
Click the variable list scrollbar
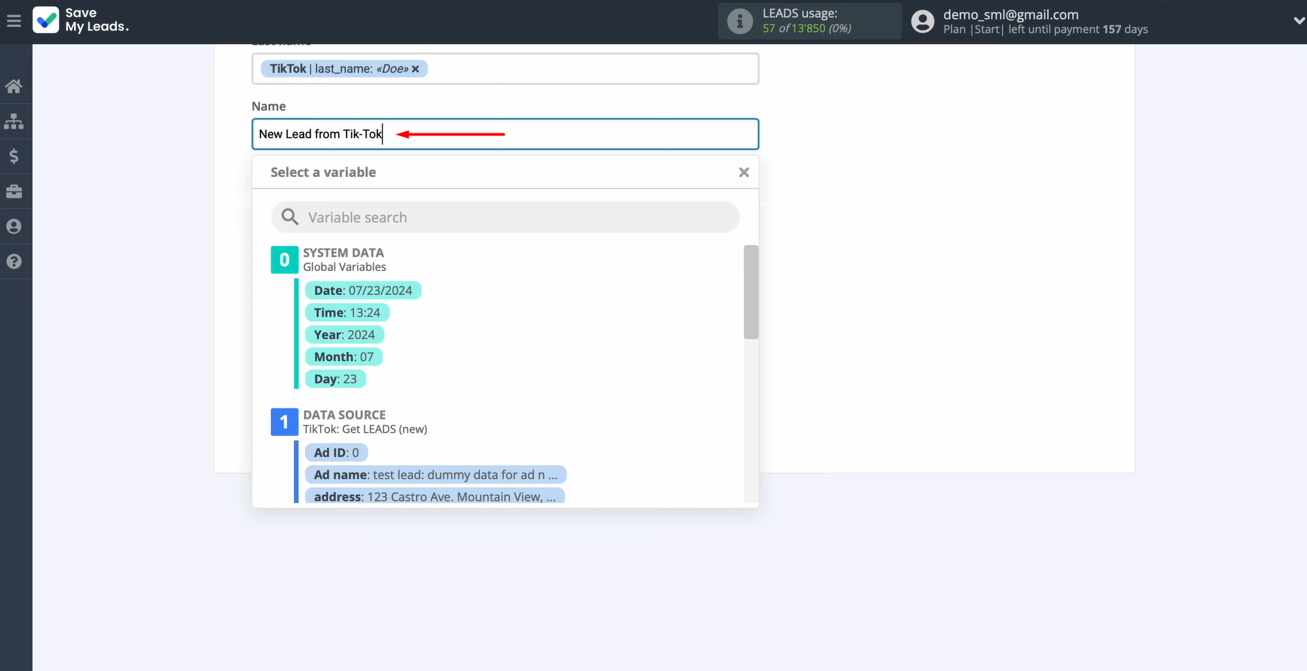(x=751, y=292)
